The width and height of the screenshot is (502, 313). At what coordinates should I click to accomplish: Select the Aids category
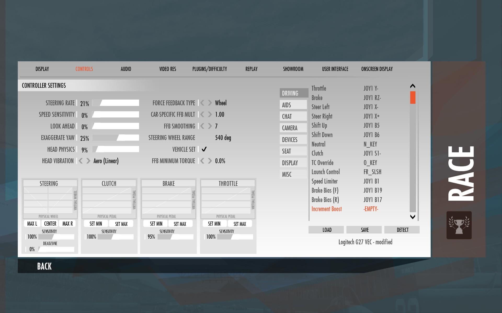[293, 105]
